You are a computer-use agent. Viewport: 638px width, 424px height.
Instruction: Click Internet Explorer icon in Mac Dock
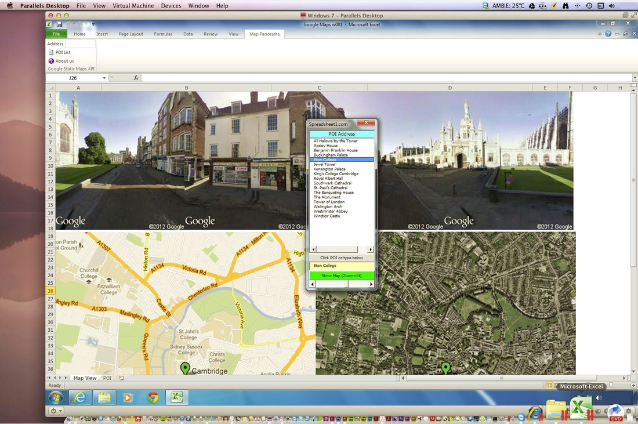tap(535, 412)
